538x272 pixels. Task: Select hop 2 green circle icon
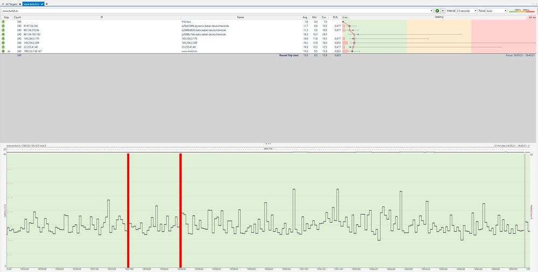[3, 26]
